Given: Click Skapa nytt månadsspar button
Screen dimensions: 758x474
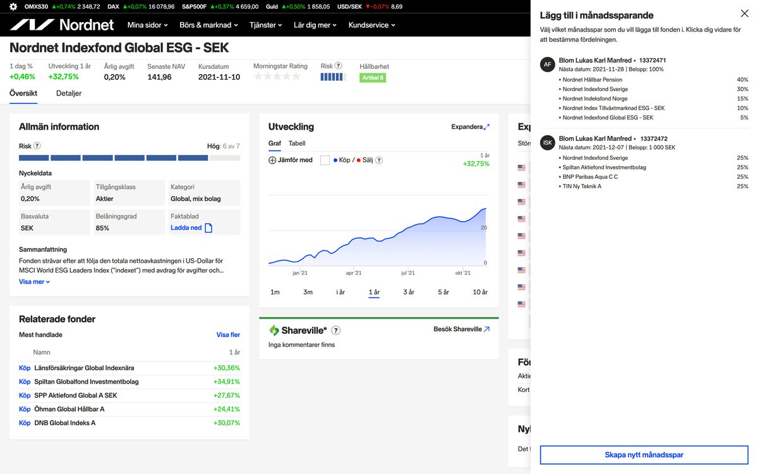Looking at the screenshot, I should 644,454.
